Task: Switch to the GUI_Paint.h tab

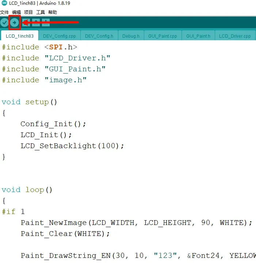Action: click(198, 36)
